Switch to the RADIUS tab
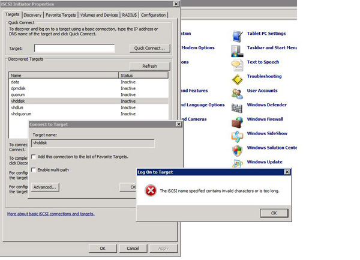 pos(129,15)
